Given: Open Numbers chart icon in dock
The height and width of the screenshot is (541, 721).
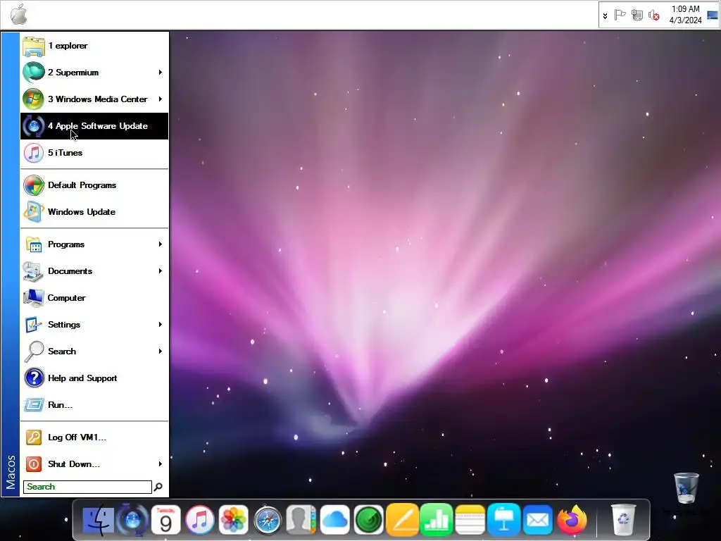Looking at the screenshot, I should click(437, 520).
